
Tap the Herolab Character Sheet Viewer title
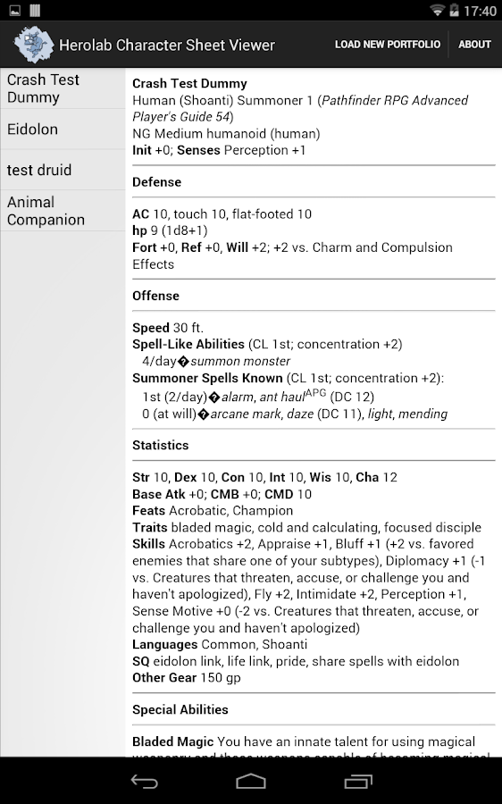point(167,46)
